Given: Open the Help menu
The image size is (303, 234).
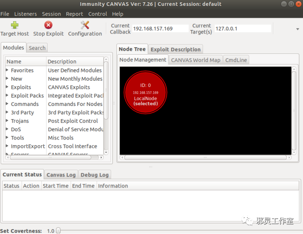Looking at the screenshot, I should [118, 14].
